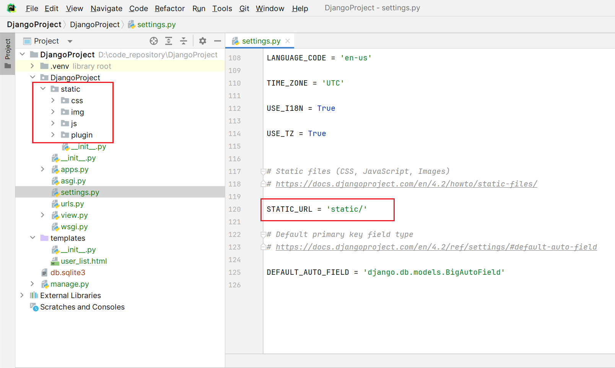Hide the Project panel with the minus icon
Viewport: 615px width, 368px height.
(x=218, y=41)
